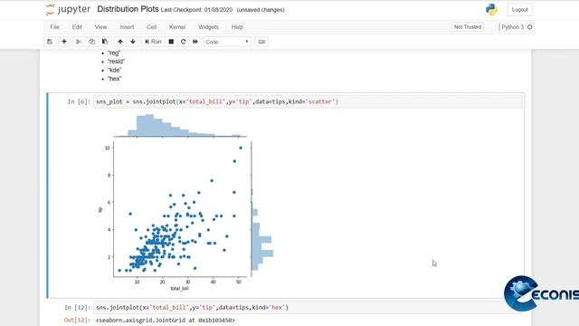Click the kernel idle indicator circle
The height and width of the screenshot is (326, 579).
530,27
